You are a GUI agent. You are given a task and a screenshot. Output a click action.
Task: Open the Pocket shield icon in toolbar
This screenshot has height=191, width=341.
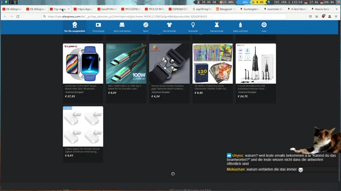tap(310, 16)
